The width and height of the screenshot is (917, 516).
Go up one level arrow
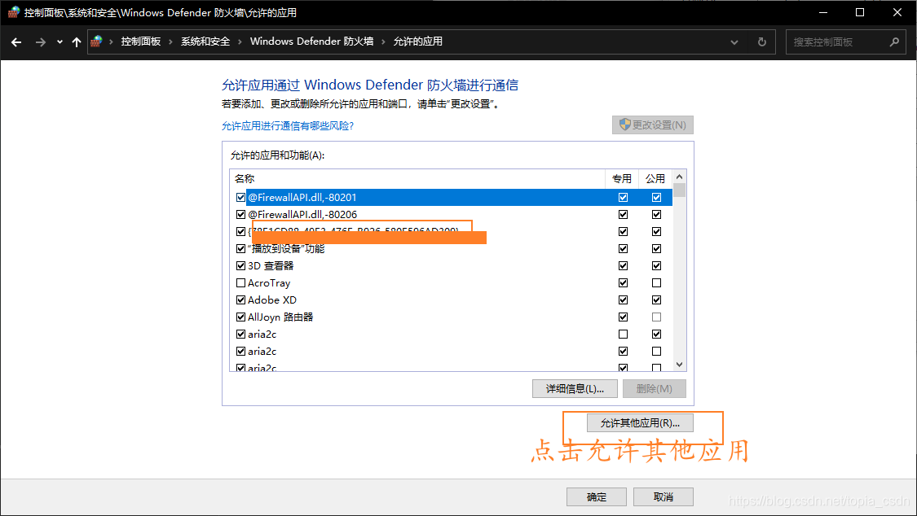(x=76, y=42)
